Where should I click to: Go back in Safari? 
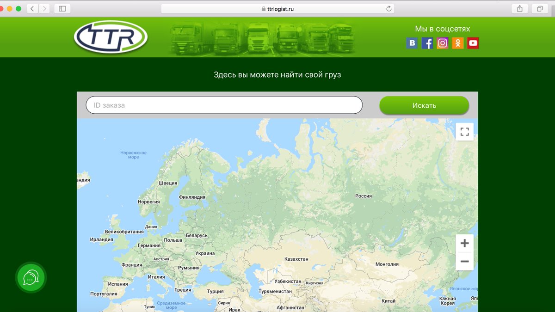coord(32,8)
